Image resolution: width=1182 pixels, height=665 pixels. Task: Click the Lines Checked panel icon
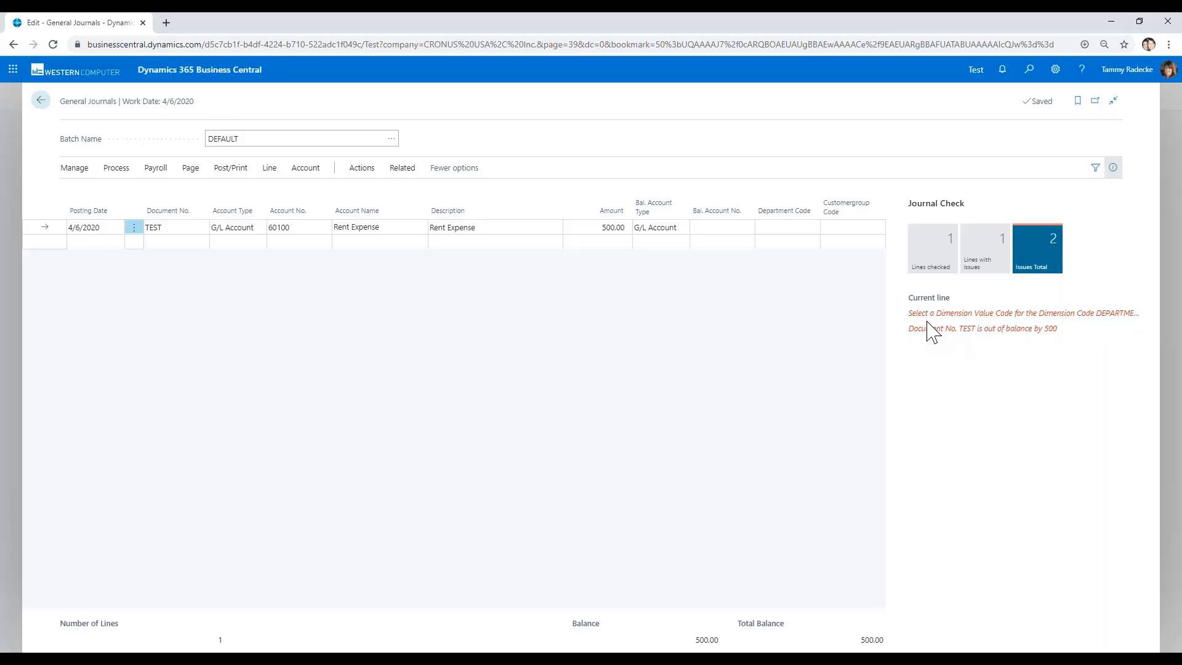pyautogui.click(x=931, y=249)
